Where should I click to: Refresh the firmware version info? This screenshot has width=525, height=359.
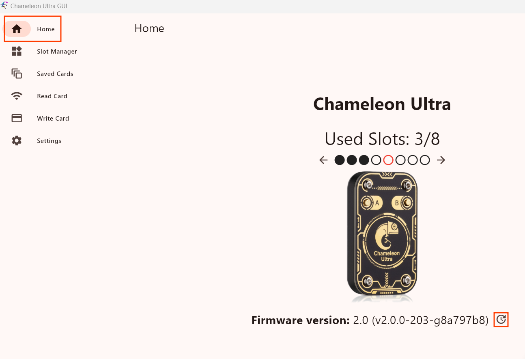(x=501, y=320)
